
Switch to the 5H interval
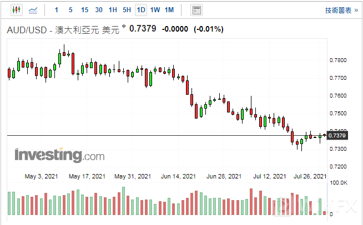127,10
